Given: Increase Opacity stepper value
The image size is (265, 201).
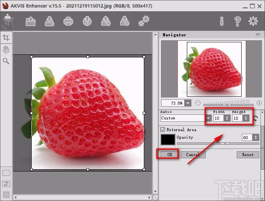Looking at the screenshot, I should [x=256, y=136].
